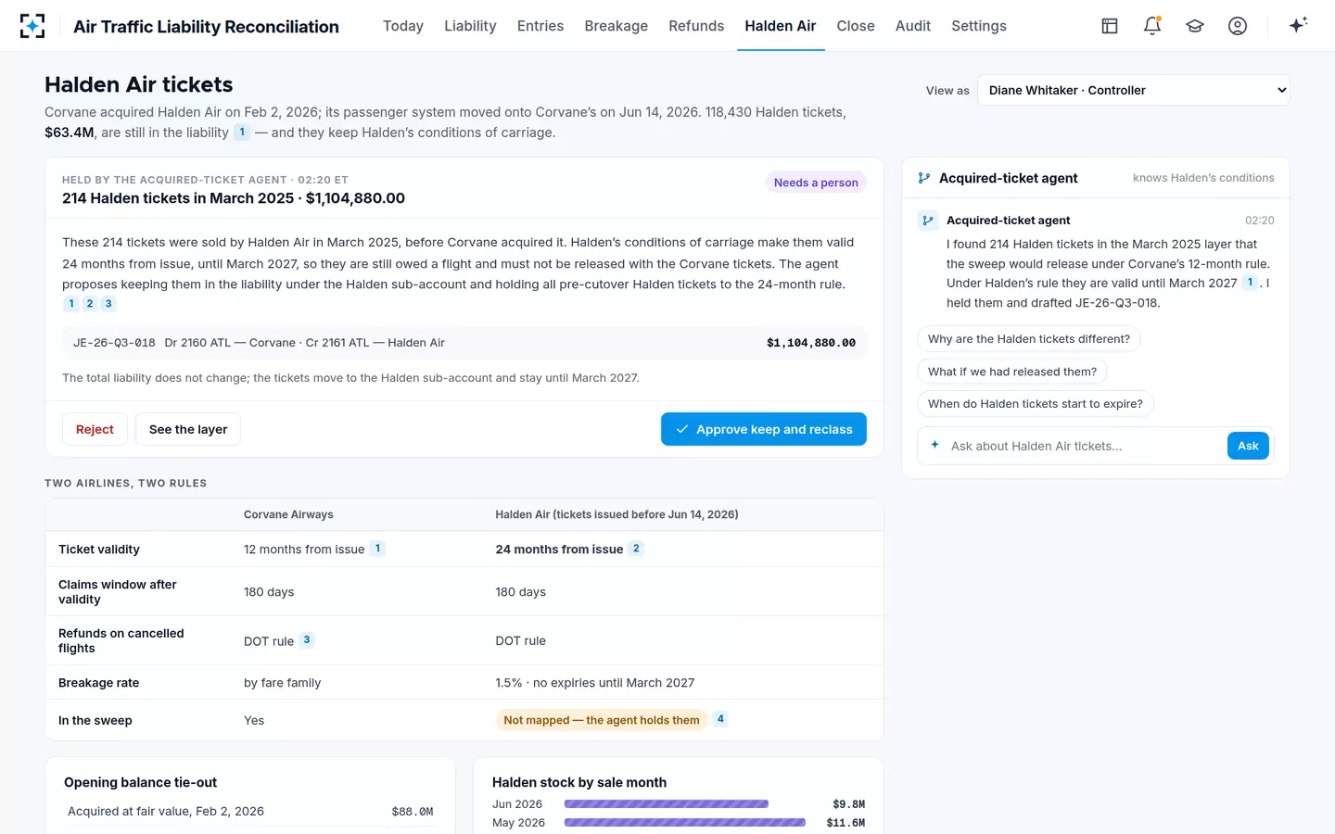Click the 'Needs a person' status badge
Viewport: 1335px width, 834px height.
click(816, 183)
